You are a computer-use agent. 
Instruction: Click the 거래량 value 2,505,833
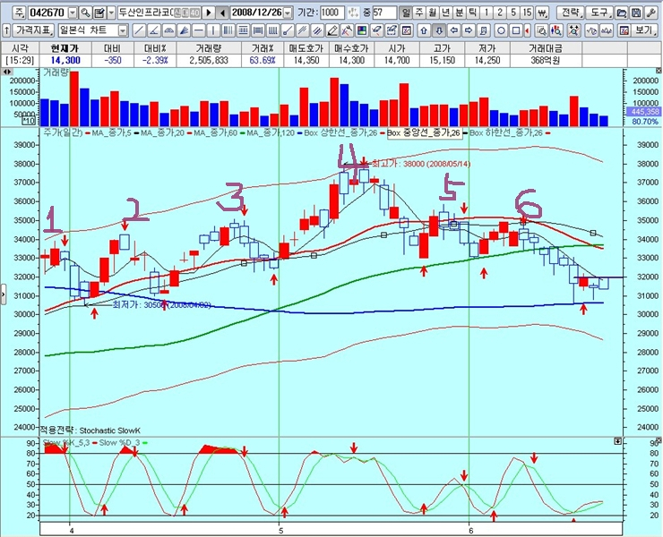209,61
